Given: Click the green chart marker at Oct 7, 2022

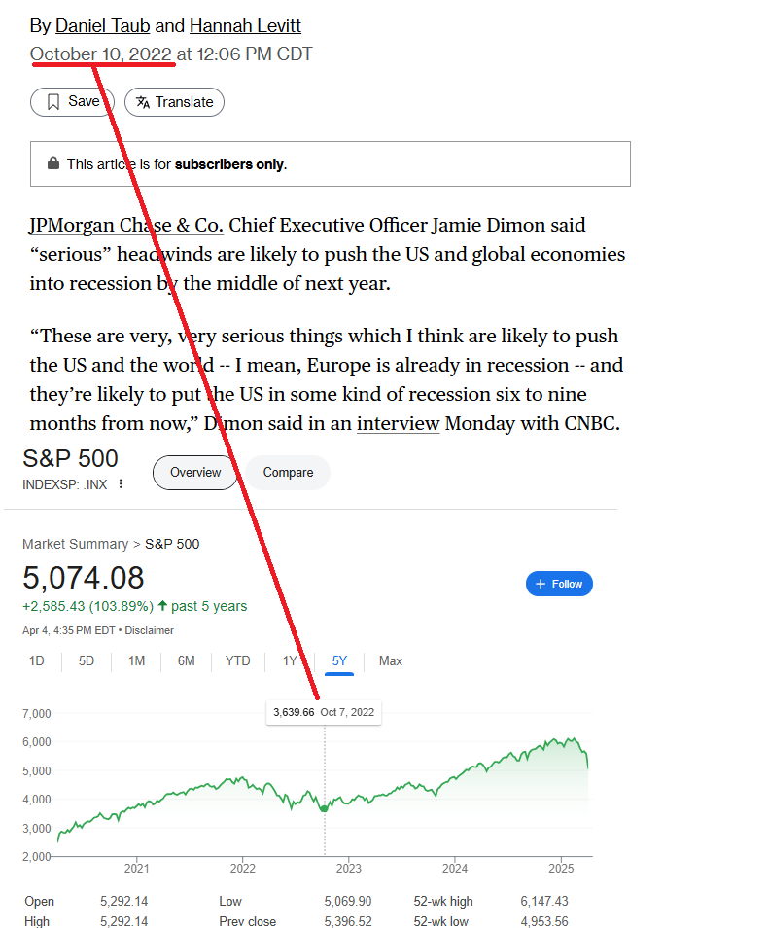Looking at the screenshot, I should pos(324,809).
